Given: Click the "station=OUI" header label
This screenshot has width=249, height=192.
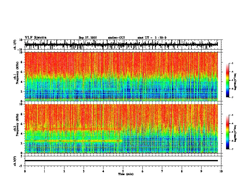Looking at the screenshot, I should [116, 38].
